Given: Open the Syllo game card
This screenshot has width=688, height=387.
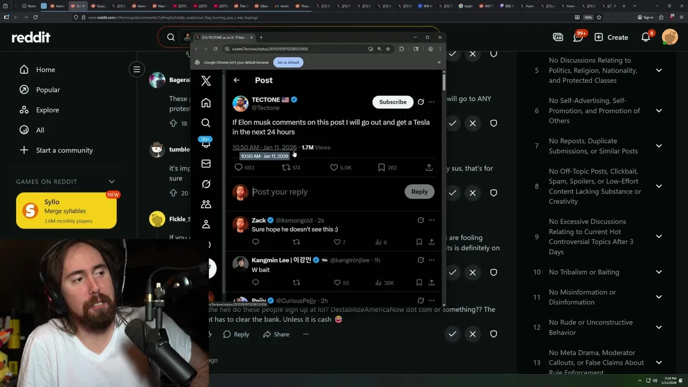Looking at the screenshot, I should [66, 211].
